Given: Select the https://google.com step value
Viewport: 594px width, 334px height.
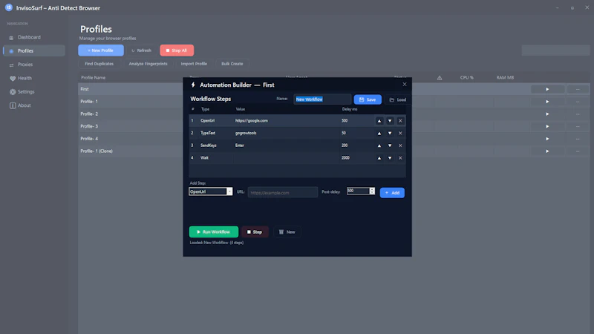Looking at the screenshot, I should point(251,120).
